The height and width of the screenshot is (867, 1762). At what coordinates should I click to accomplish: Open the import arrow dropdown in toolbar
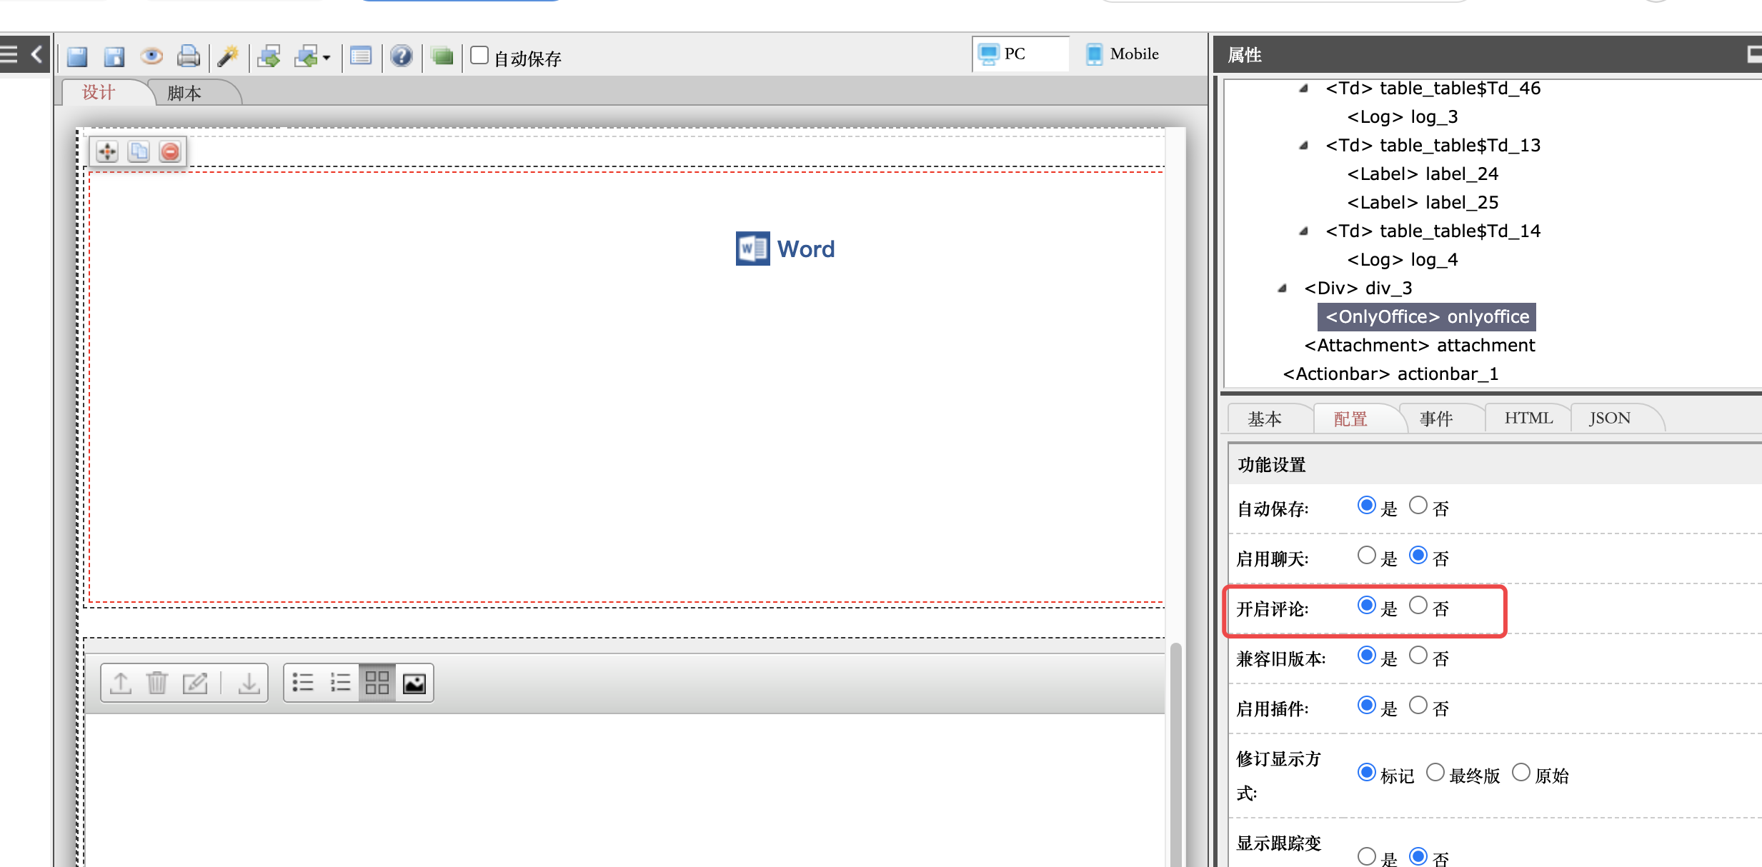[x=327, y=57]
